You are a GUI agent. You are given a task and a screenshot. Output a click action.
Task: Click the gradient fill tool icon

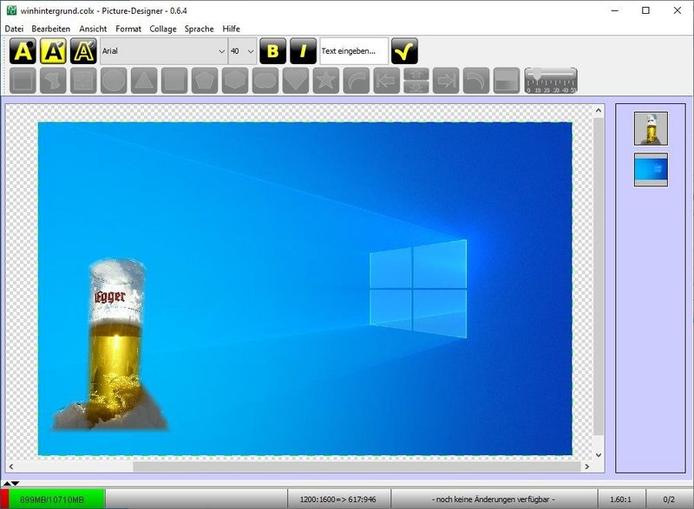tap(507, 81)
